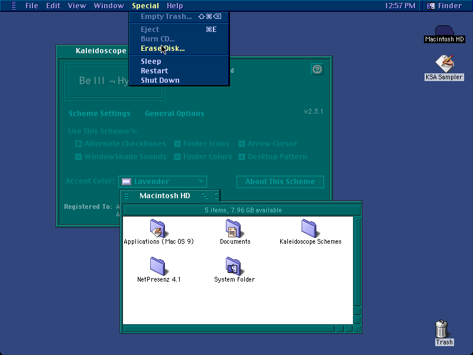Expand the Accent Color Lavender dropdown
The image size is (473, 355).
[163, 182]
